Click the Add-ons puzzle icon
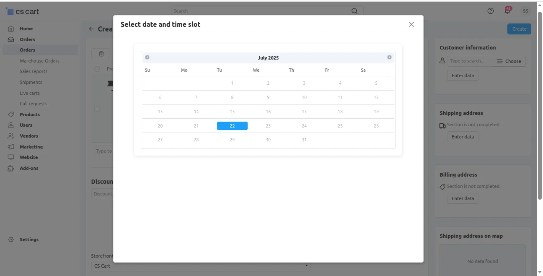This screenshot has width=543, height=276. click(x=11, y=168)
